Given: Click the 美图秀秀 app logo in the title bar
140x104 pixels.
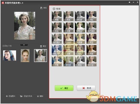Looking at the screenshot, I should (x=3, y=3).
